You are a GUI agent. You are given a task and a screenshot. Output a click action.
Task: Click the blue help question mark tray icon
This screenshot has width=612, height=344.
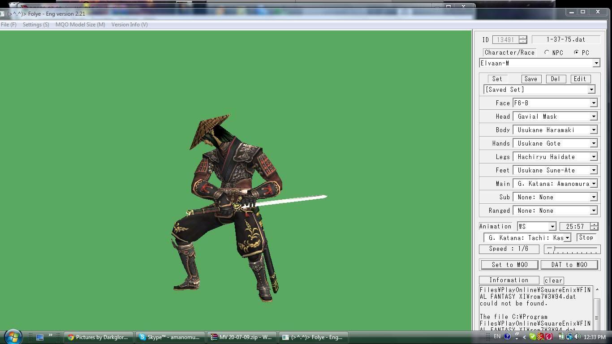pos(507,336)
